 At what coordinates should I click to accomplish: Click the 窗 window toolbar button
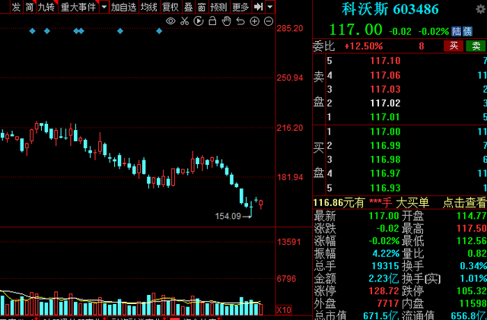202,7
